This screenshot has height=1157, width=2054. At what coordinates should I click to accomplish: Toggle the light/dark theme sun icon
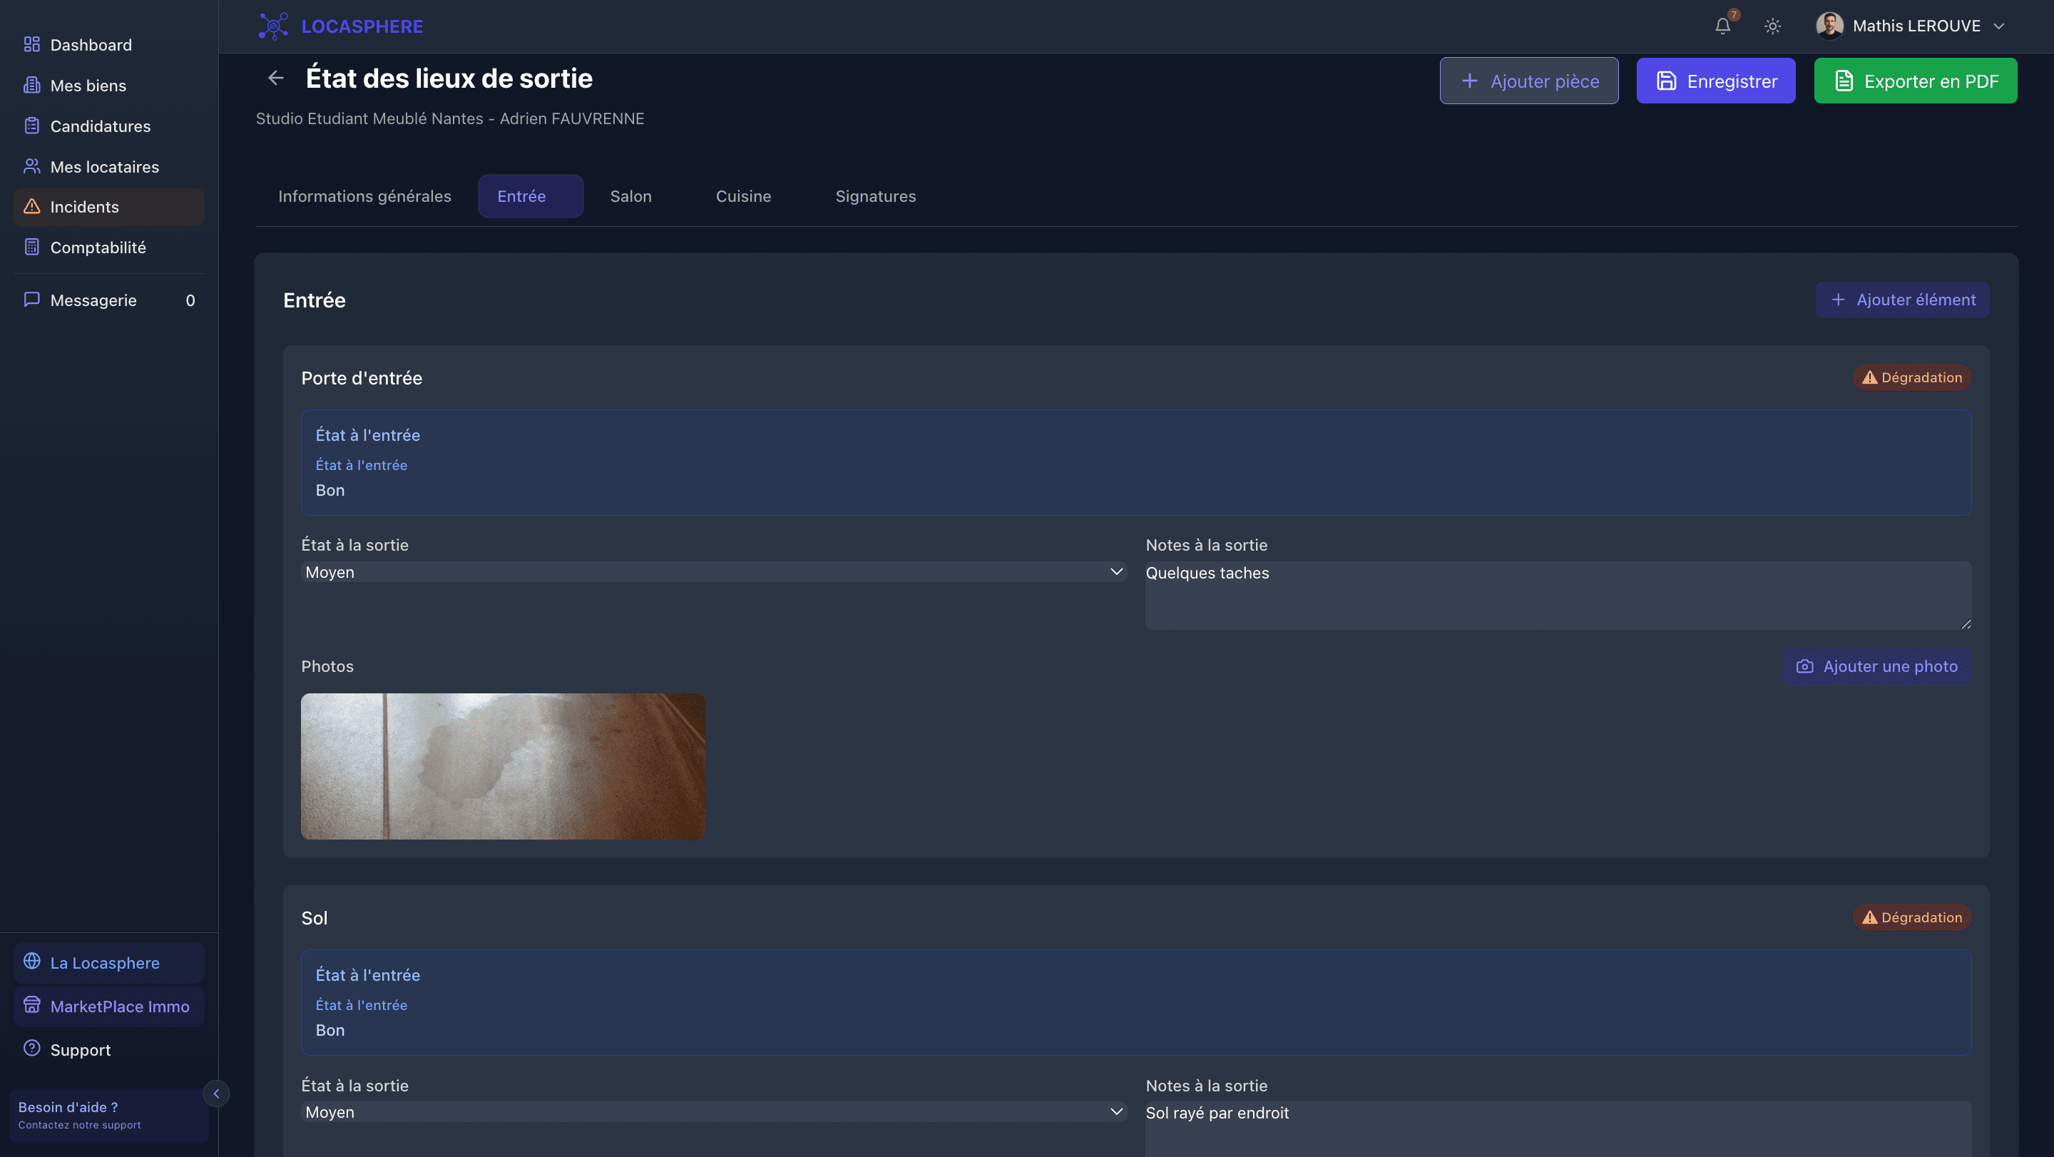[x=1772, y=26]
